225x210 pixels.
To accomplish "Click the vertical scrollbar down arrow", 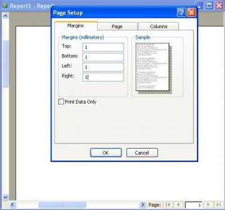I will (6, 197).
